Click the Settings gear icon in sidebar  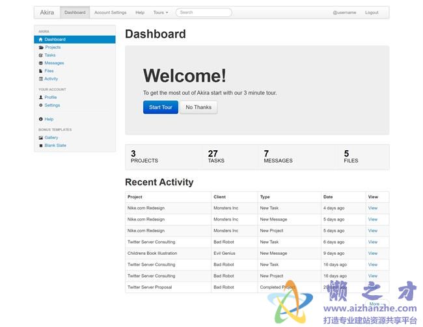tap(41, 105)
